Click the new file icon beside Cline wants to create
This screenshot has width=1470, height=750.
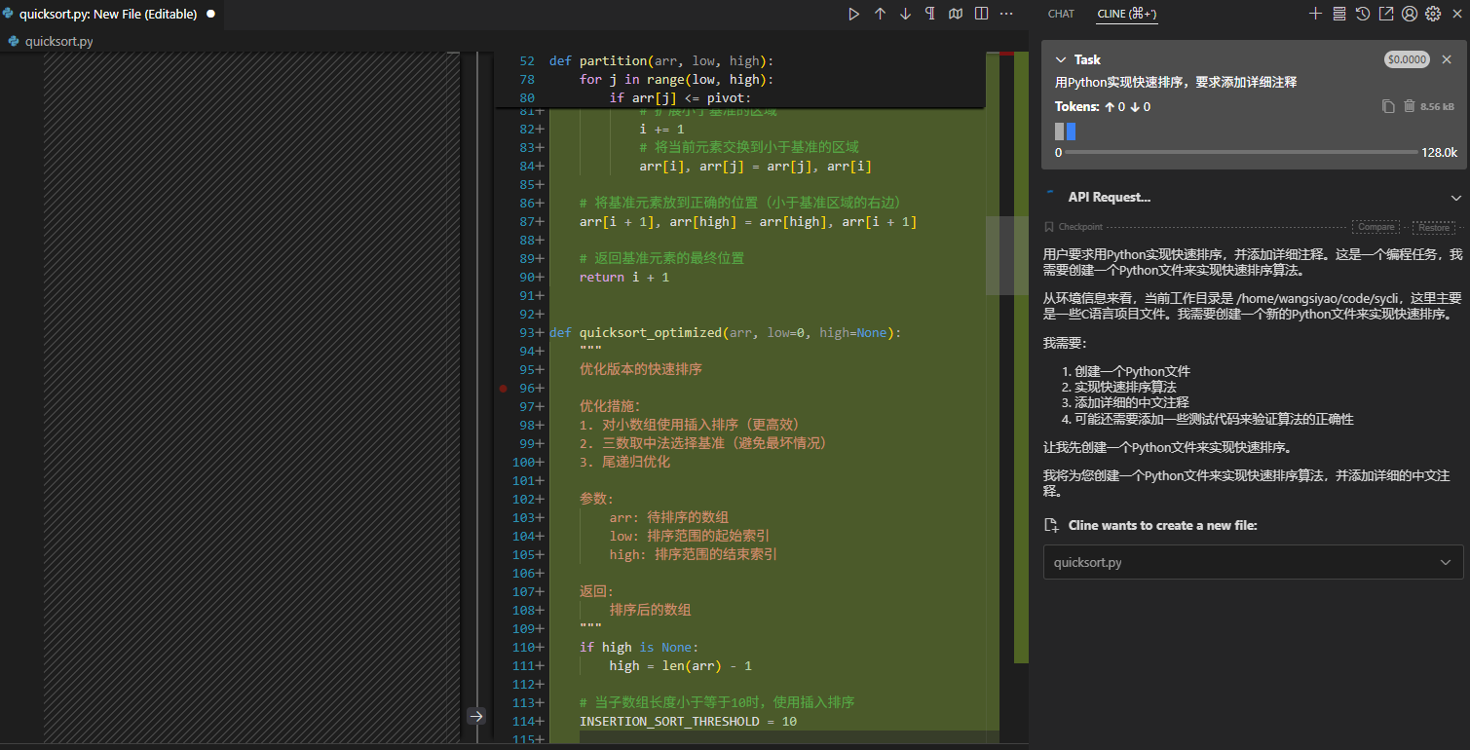1051,525
